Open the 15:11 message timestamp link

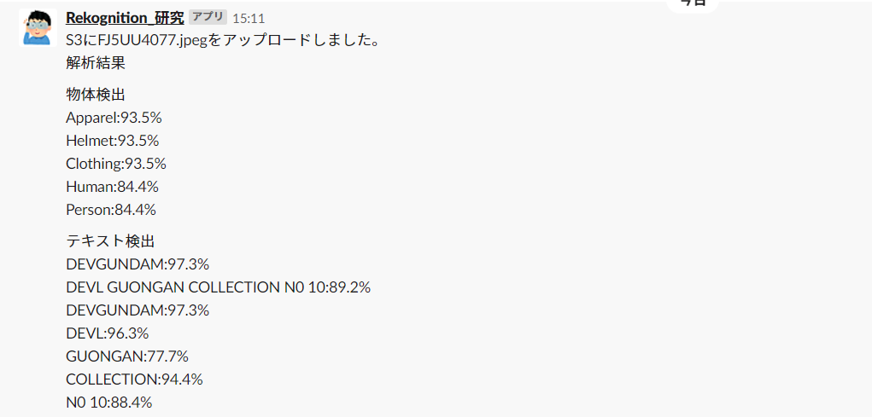pos(248,18)
